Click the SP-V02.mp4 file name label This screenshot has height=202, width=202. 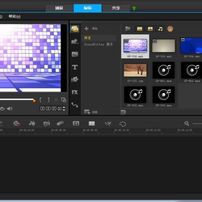click(135, 56)
